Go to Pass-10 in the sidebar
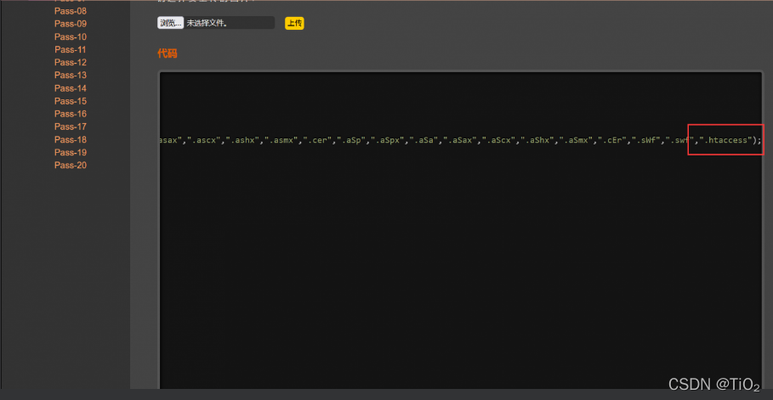 71,37
